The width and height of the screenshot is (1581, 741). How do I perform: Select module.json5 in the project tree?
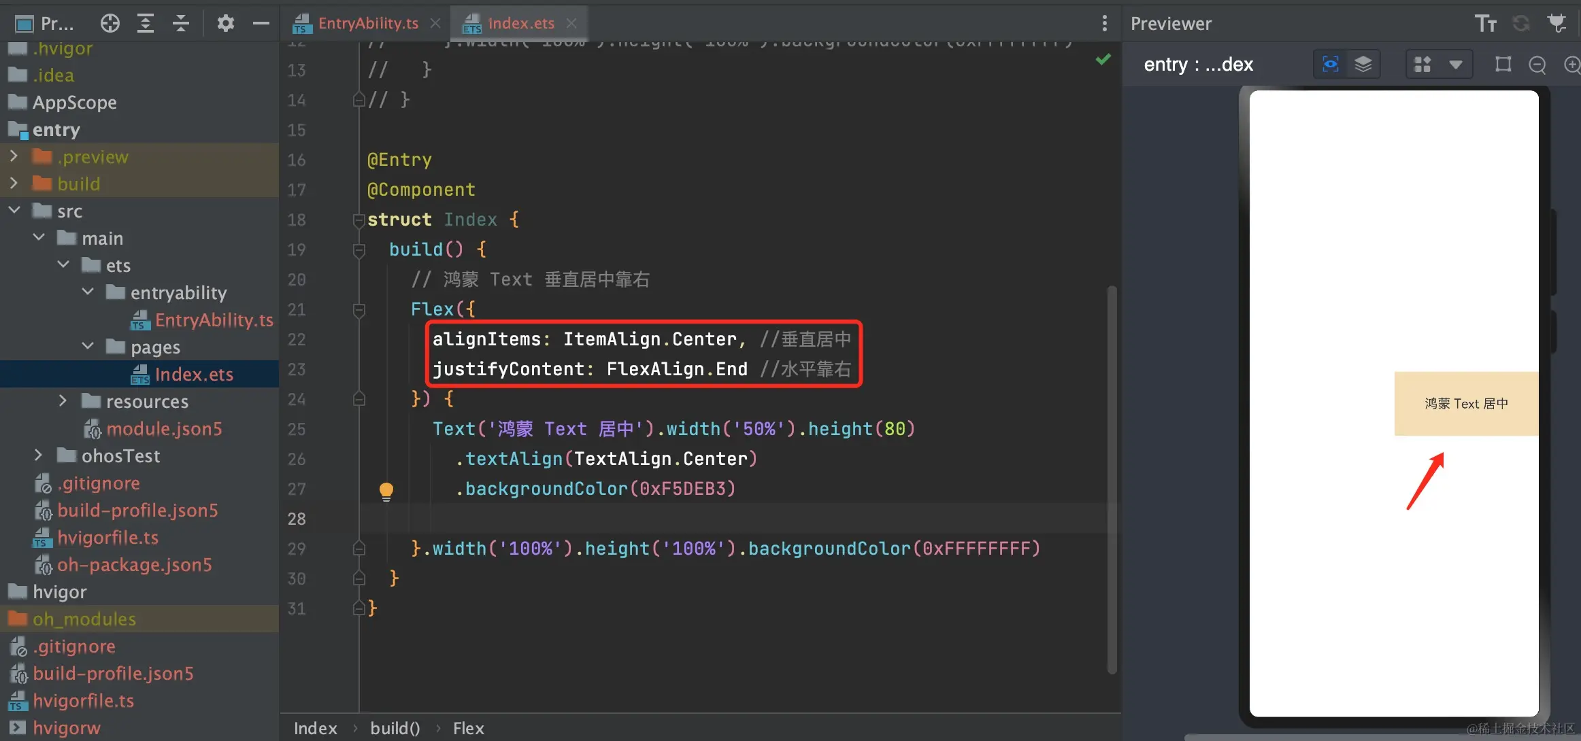163,429
